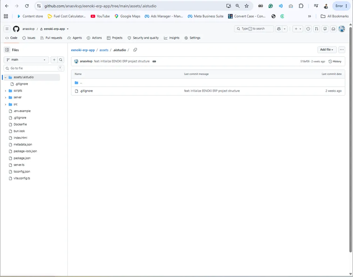Open the Issues tab

pos(29,38)
